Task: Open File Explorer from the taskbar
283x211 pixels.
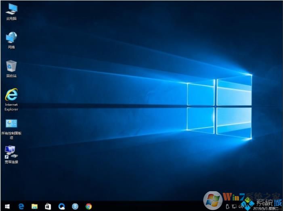Action: pos(35,206)
